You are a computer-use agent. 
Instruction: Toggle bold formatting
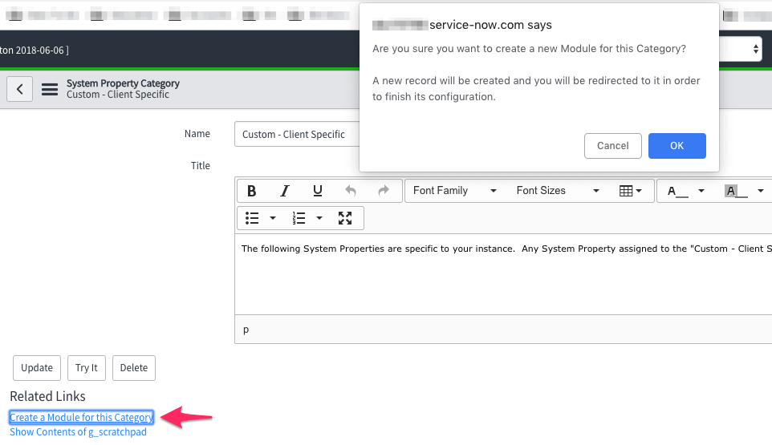[252, 191]
